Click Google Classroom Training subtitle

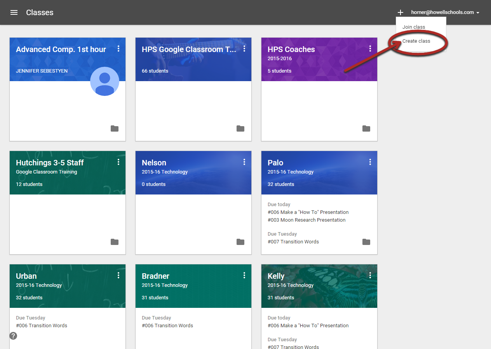(x=47, y=172)
